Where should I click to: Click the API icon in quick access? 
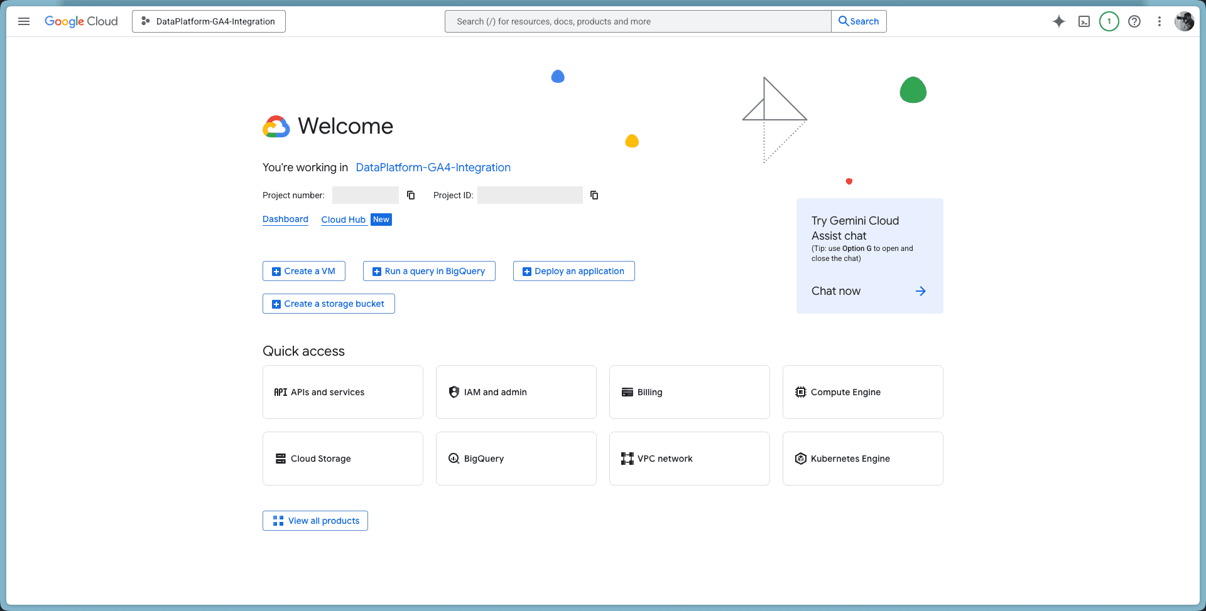(280, 392)
